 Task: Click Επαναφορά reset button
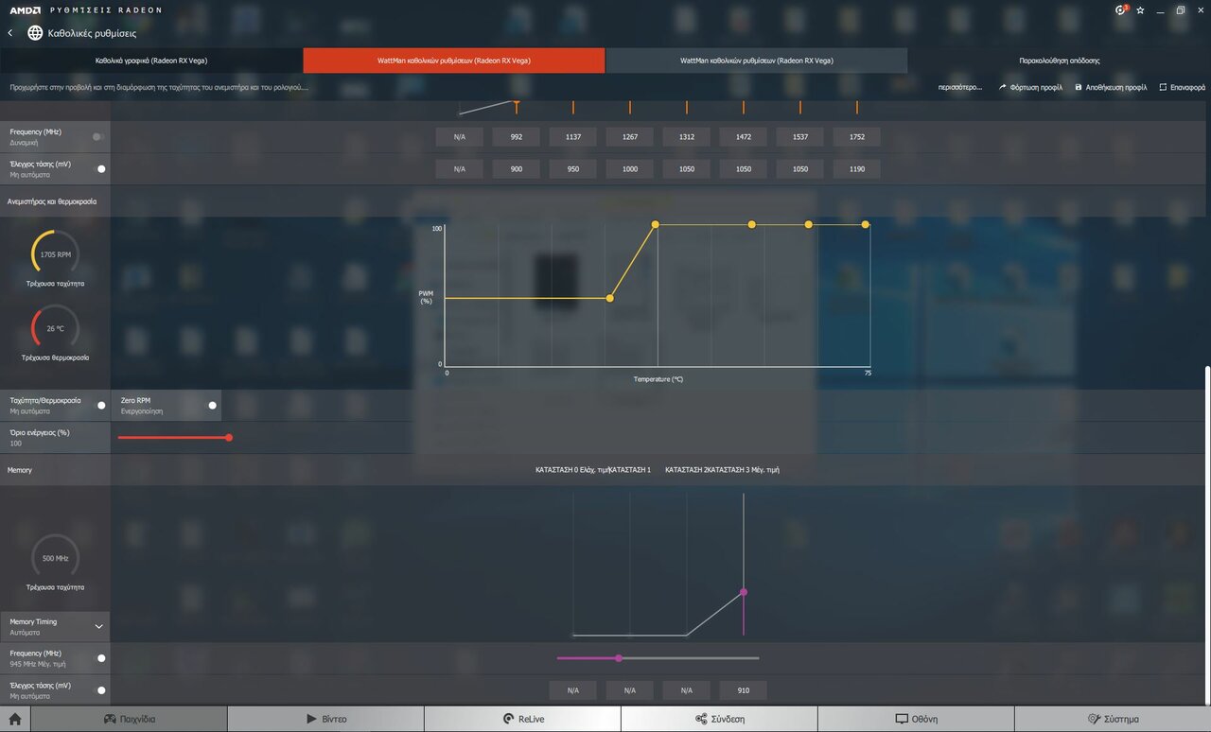(1182, 87)
